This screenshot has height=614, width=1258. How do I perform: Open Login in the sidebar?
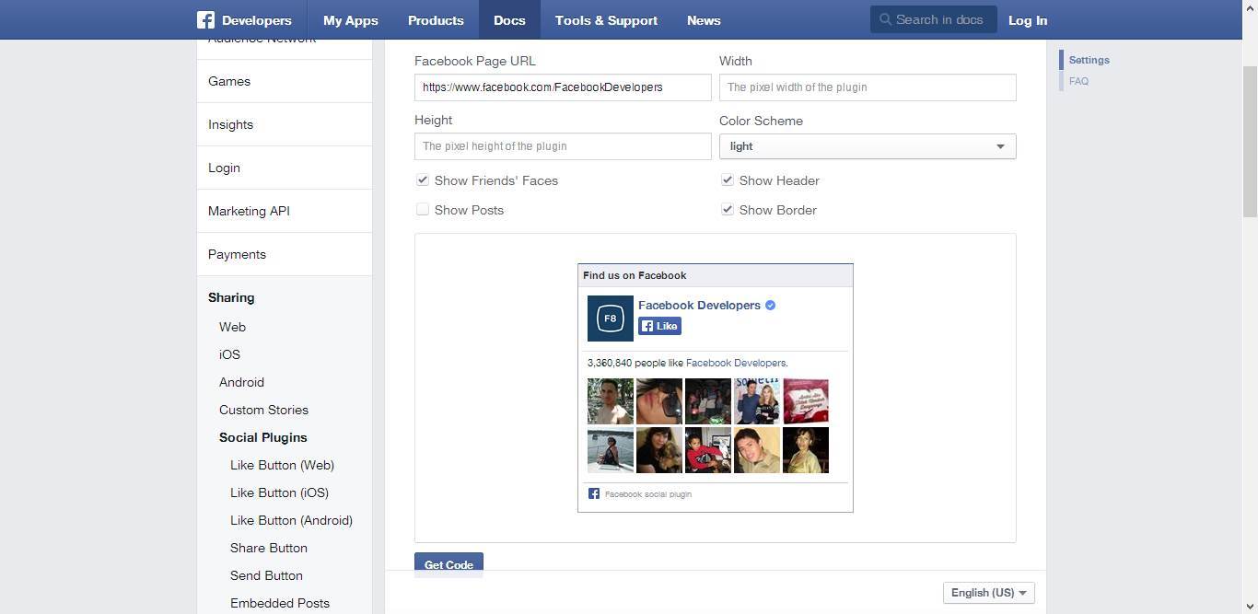(285, 168)
